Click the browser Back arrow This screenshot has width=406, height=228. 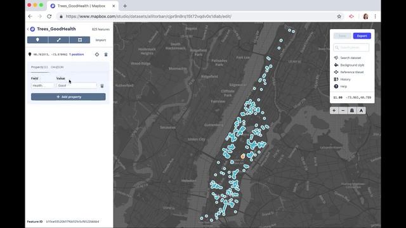[x=30, y=16]
